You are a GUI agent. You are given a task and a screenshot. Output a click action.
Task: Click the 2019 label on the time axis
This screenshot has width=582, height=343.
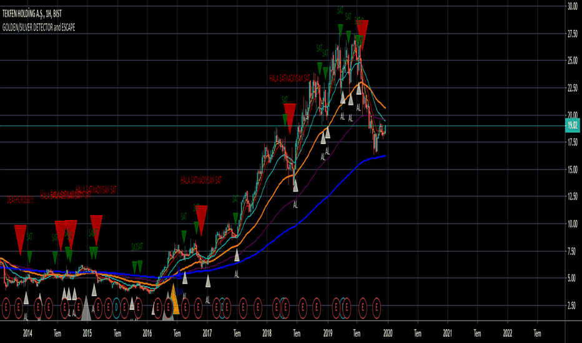click(327, 334)
